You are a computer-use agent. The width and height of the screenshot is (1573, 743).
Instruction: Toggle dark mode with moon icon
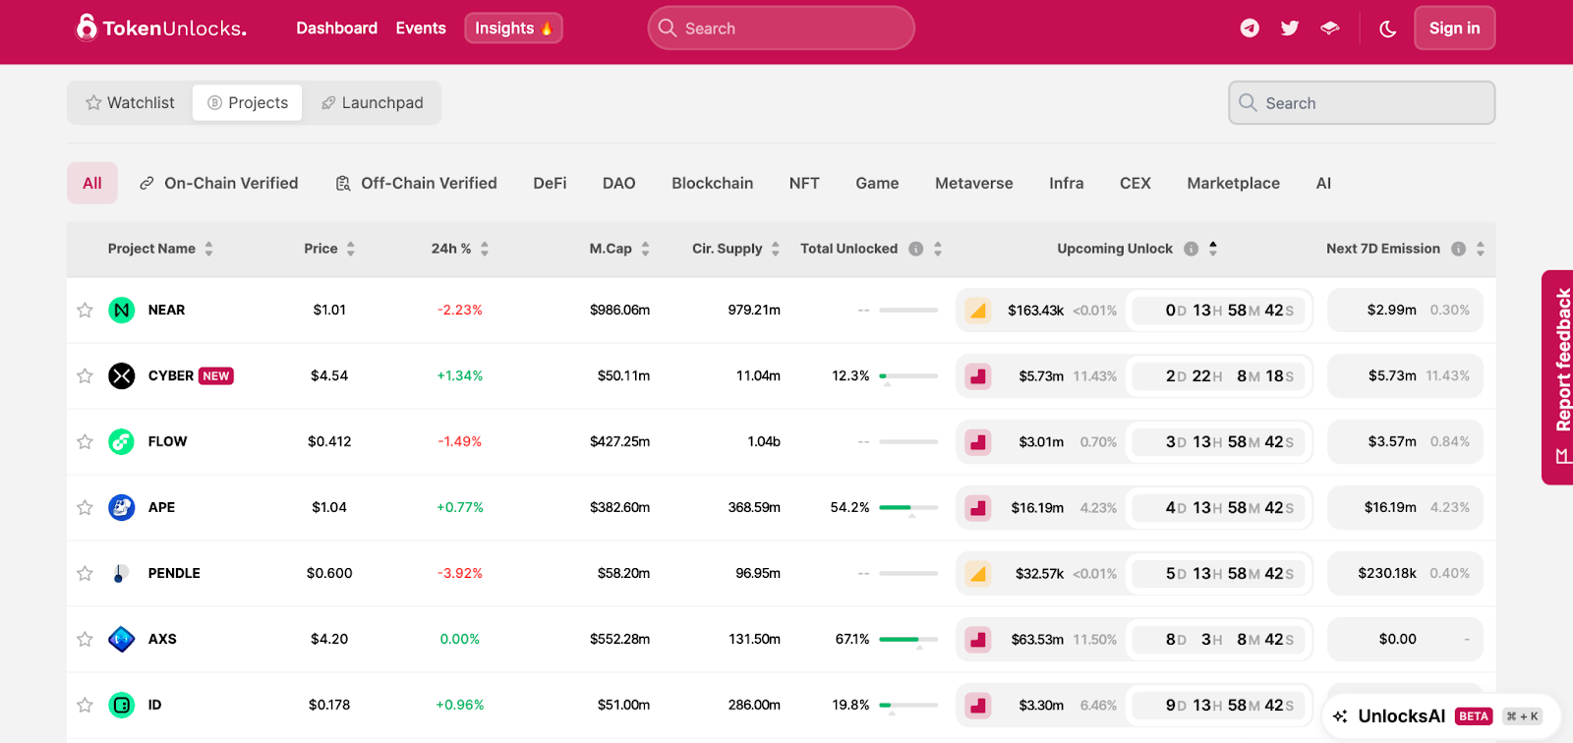(1388, 29)
